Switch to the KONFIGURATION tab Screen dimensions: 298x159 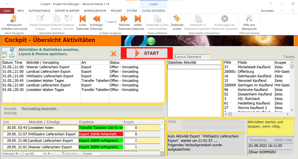95,11
